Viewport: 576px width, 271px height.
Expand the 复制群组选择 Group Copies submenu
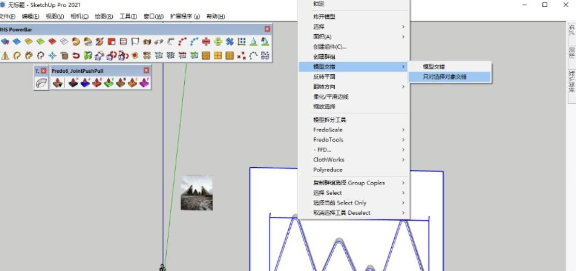pyautogui.click(x=353, y=183)
